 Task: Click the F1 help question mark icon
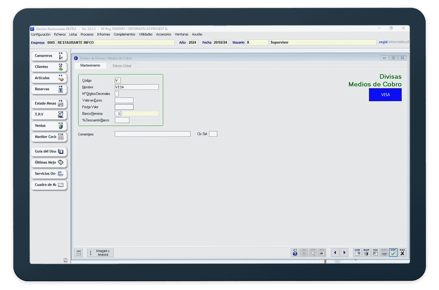click(295, 252)
